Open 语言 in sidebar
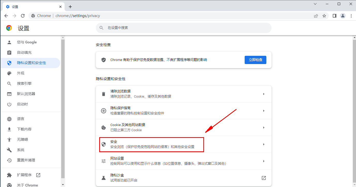Screen dimensions: 356x187 [x=30, y=119]
